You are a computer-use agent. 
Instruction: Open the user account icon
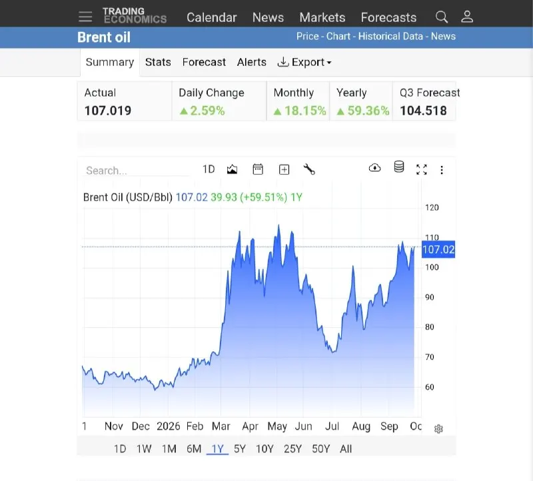point(467,17)
